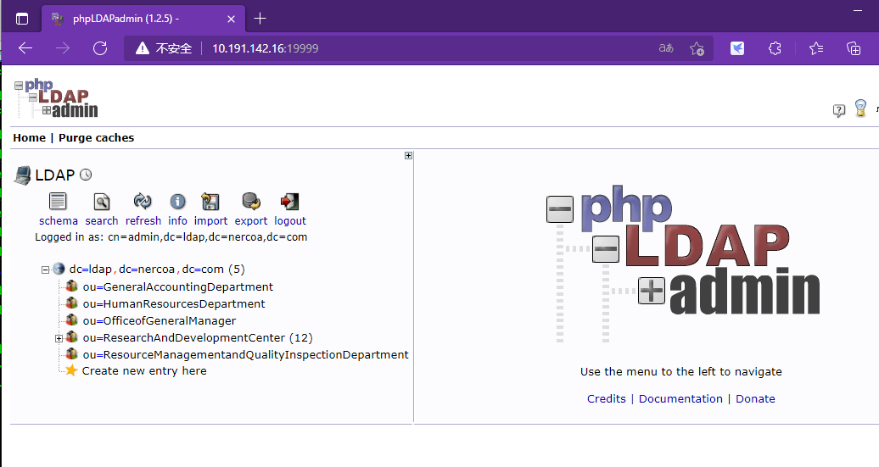Click the light bulb feature request icon
Image resolution: width=879 pixels, height=467 pixels.
point(860,108)
